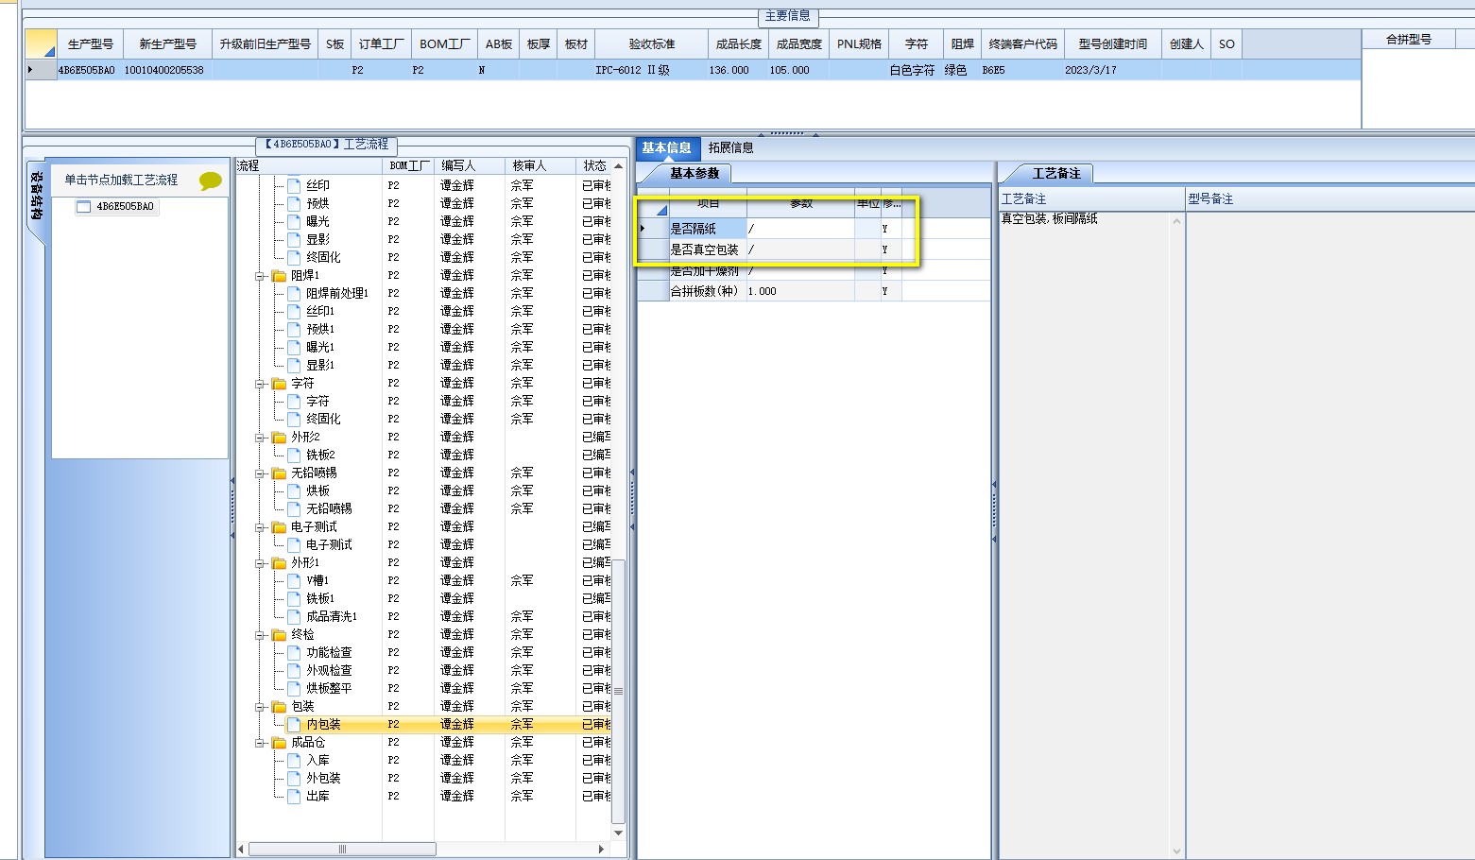This screenshot has width=1475, height=860.
Task: Click the document icon for 出库
Action: [294, 797]
